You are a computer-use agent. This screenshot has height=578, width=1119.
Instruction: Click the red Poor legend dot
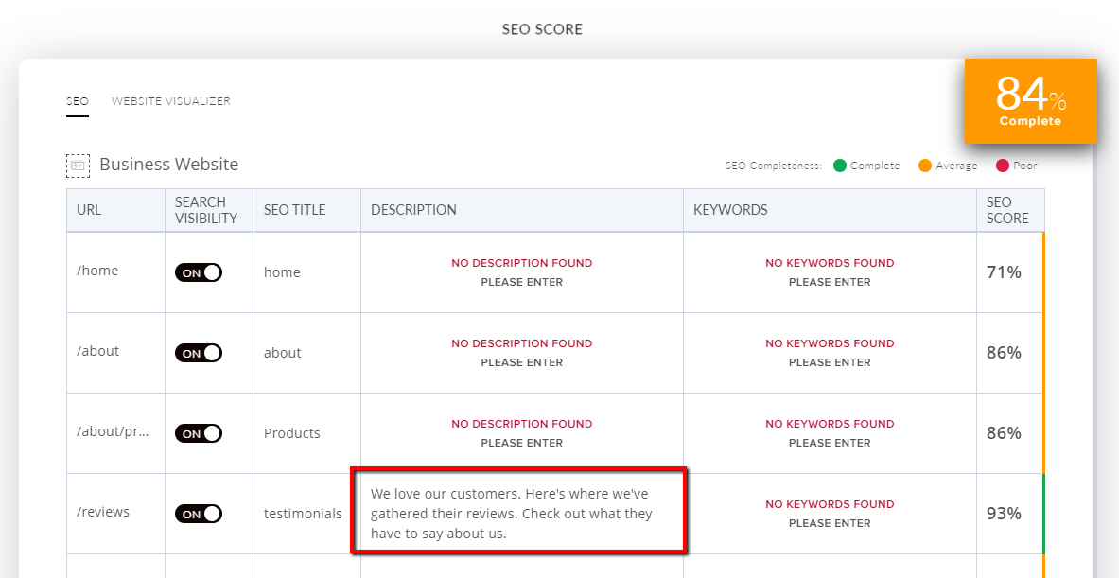coord(1003,166)
